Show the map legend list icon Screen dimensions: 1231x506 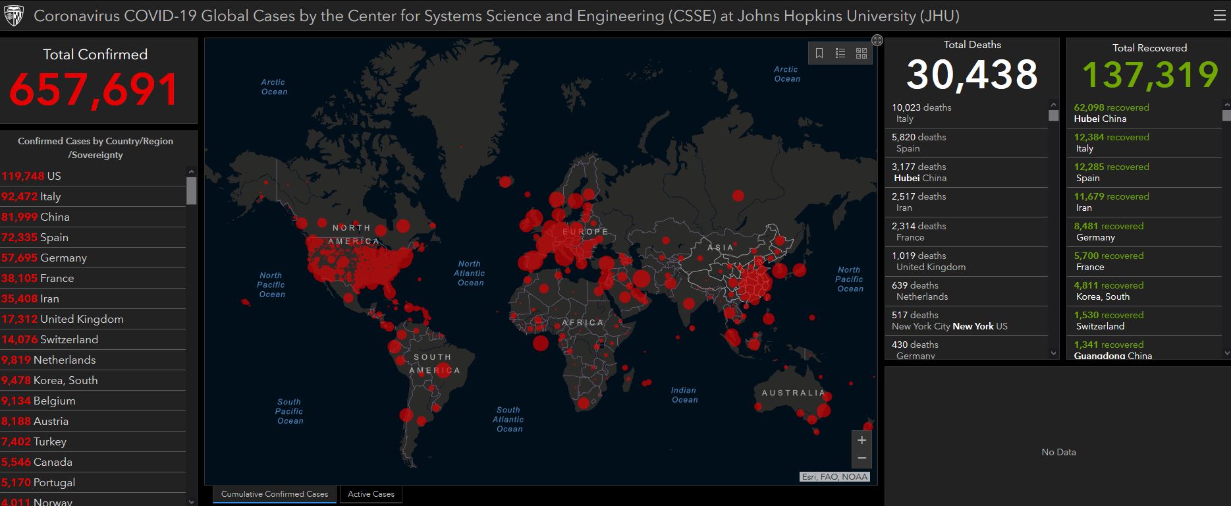point(840,53)
